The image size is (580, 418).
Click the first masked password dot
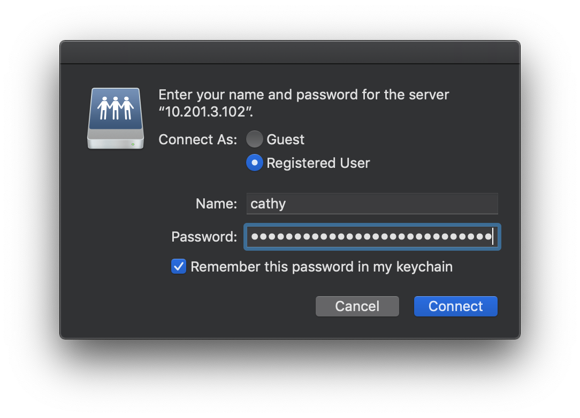255,237
